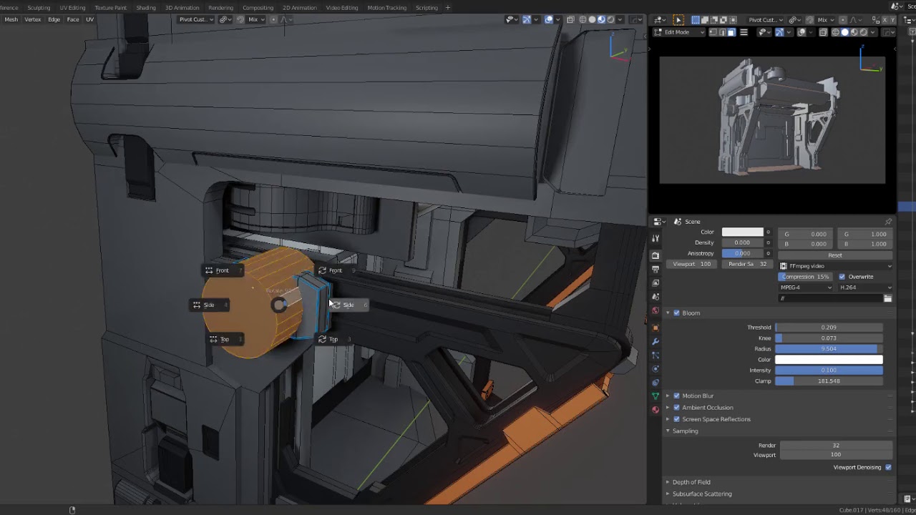Open the View Layer properties tab icon
Viewport: 916px width, 515px height.
tap(655, 283)
